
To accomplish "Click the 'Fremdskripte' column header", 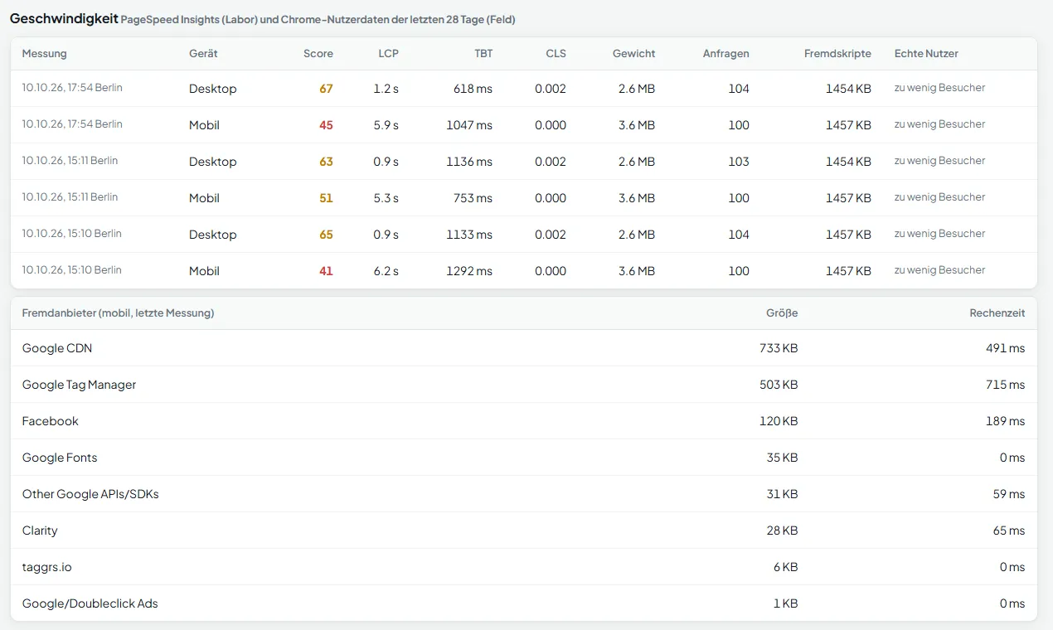I will [837, 53].
